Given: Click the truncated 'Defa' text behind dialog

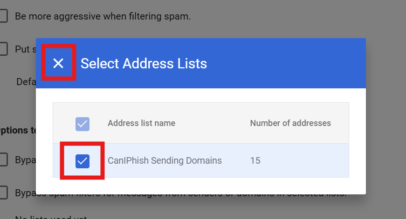Looking at the screenshot, I should click(x=26, y=82).
